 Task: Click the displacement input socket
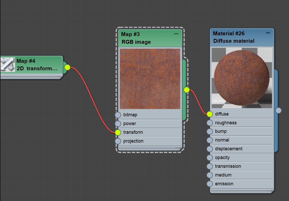210,149
